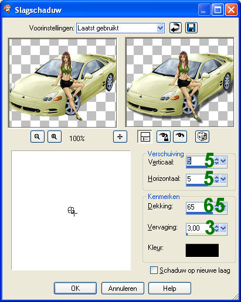This screenshot has width=241, height=302.
Task: Enable Schaduw op nieuwe laag checkbox
Action: (x=154, y=270)
